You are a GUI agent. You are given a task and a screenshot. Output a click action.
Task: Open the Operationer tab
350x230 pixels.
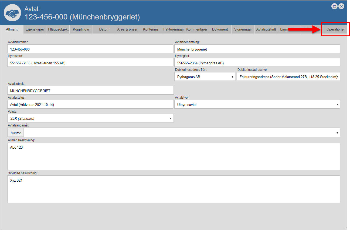point(335,29)
